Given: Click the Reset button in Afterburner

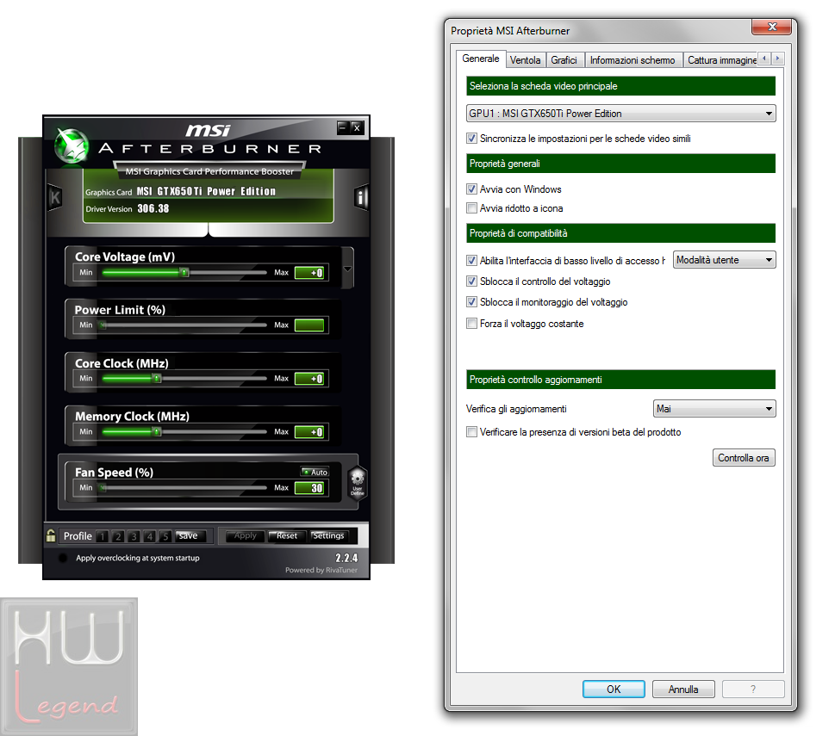Looking at the screenshot, I should tap(286, 536).
